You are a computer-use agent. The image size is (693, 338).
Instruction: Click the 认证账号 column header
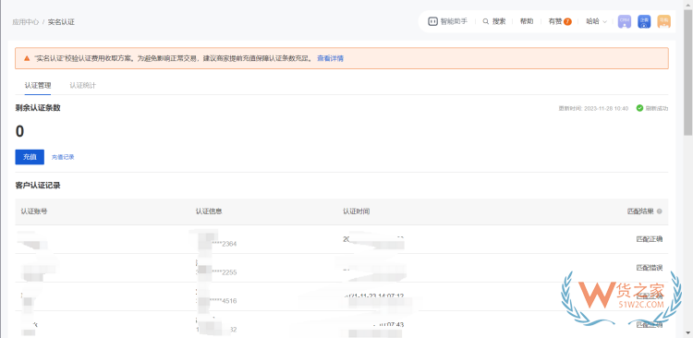click(34, 211)
